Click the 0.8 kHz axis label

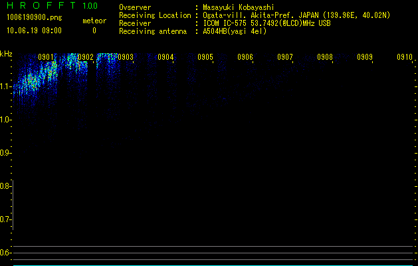pos(5,186)
